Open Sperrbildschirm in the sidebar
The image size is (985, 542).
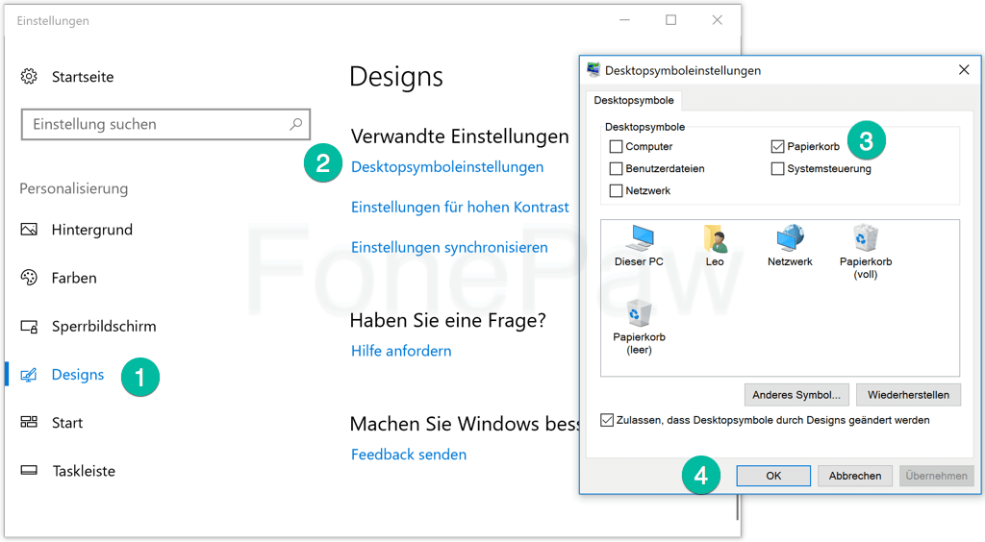click(x=104, y=326)
